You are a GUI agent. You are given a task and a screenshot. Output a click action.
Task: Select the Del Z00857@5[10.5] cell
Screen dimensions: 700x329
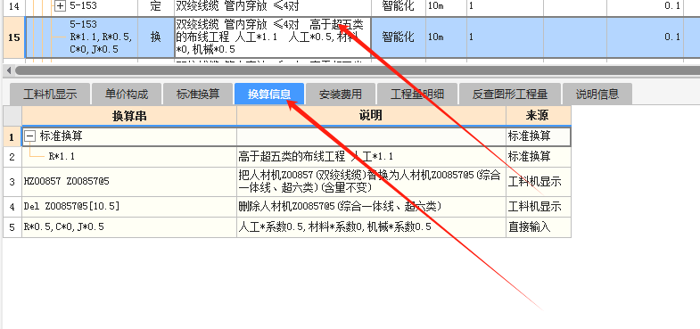pyautogui.click(x=129, y=207)
